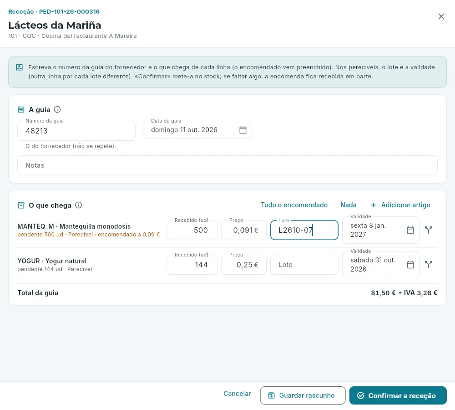Close the reception dialog with X
This screenshot has height=410, width=455.
coord(441,16)
